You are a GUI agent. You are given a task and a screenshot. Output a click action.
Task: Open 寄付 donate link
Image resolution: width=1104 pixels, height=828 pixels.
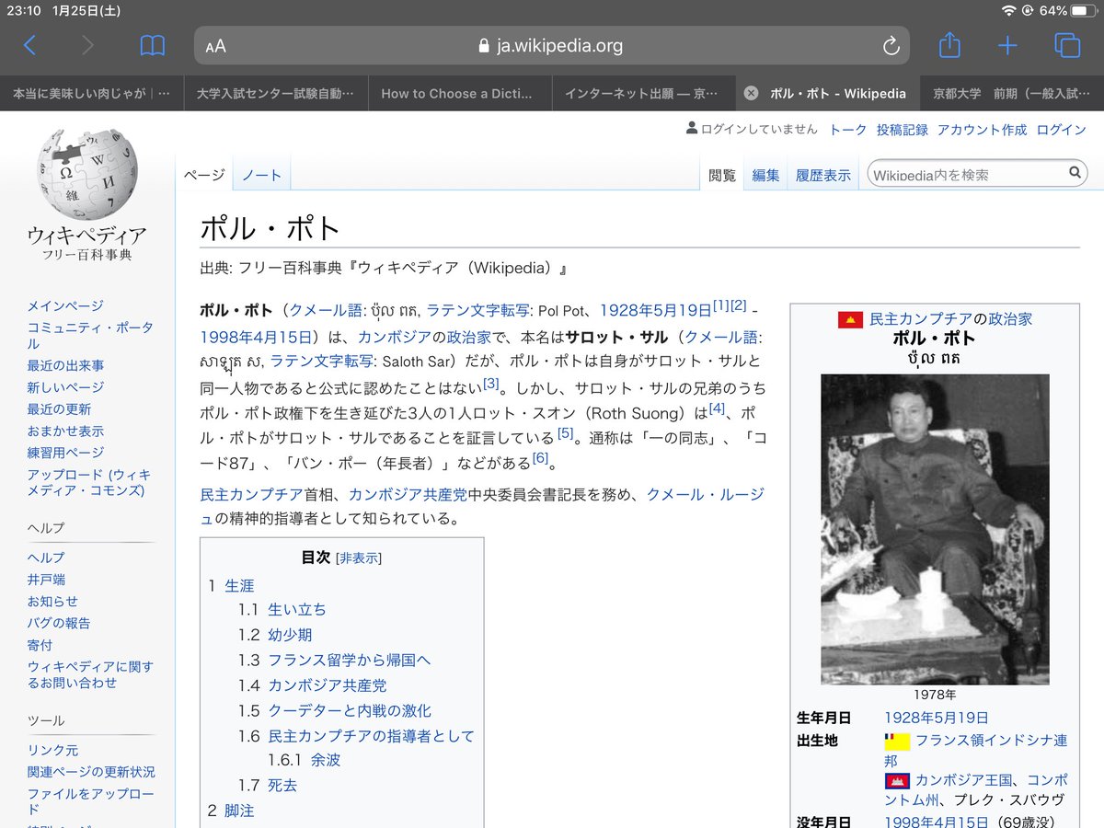[40, 645]
